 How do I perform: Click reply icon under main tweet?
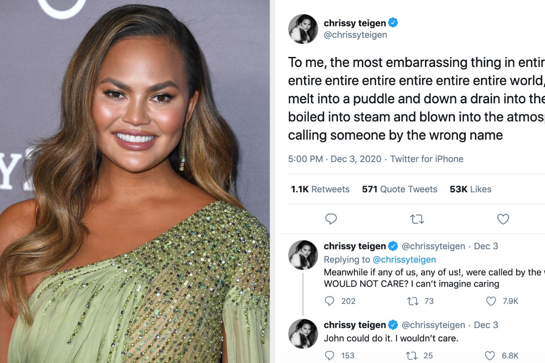[331, 219]
